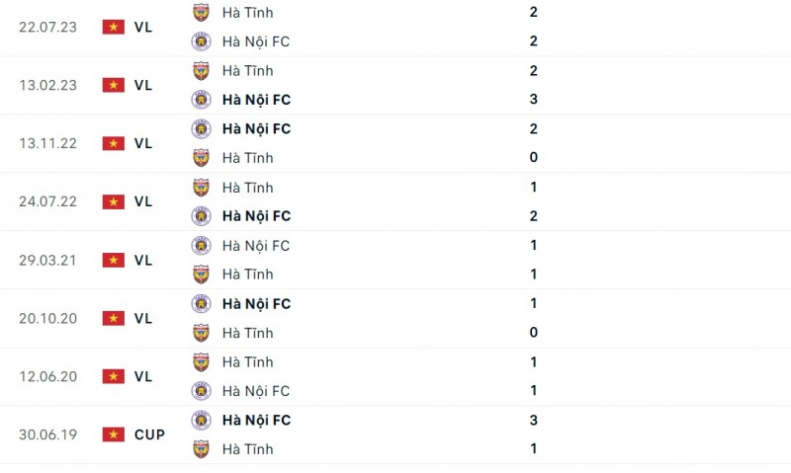Open the match dated 20.10.20
791x473 pixels.
(x=45, y=318)
